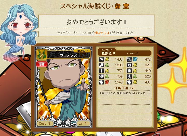Click the orange プロテウス link in message
Image resolution: width=187 pixels, height=136 pixels.
point(102,33)
